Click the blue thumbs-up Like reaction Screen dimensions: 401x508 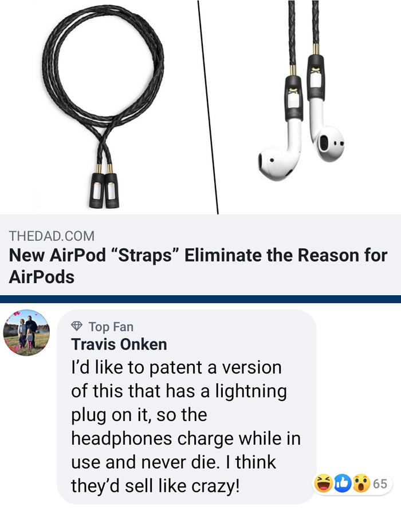point(343,483)
